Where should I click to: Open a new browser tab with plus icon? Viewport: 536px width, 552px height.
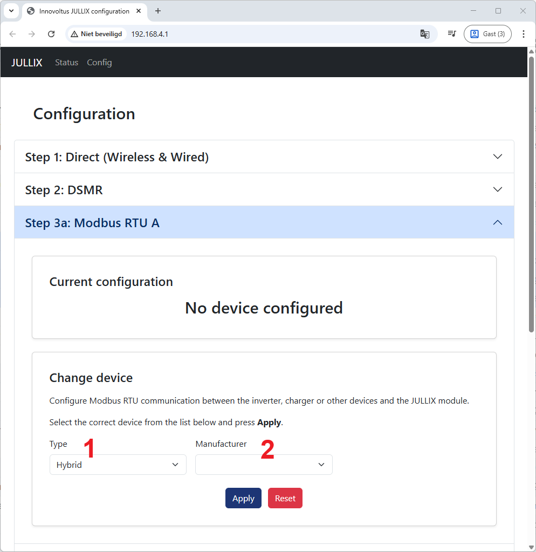pyautogui.click(x=158, y=11)
